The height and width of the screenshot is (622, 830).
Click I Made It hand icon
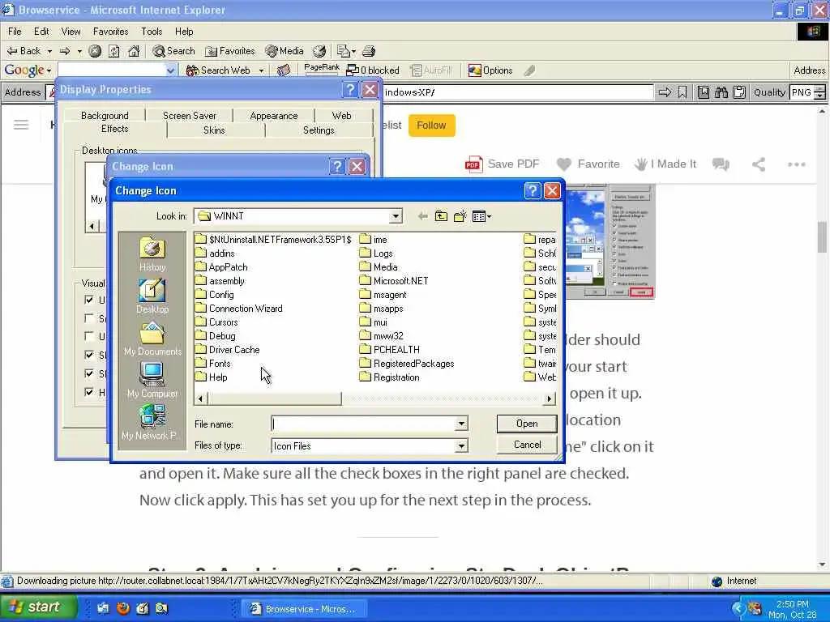tap(641, 164)
